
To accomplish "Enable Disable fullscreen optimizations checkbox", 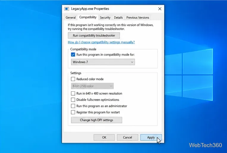I will 73,100.
